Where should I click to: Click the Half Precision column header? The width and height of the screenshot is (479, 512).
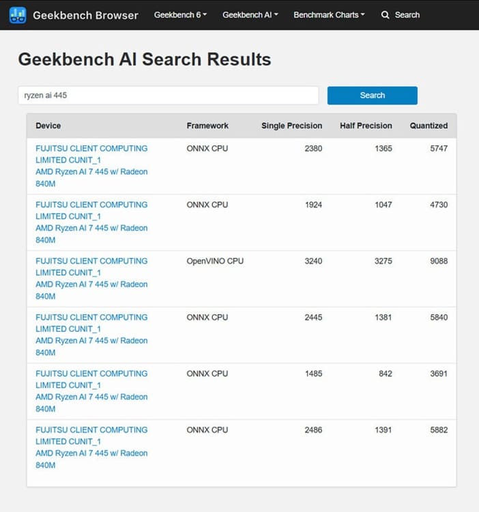pyautogui.click(x=366, y=126)
